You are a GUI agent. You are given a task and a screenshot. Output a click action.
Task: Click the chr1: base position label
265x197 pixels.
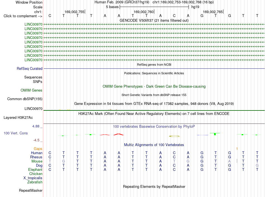click(38, 12)
